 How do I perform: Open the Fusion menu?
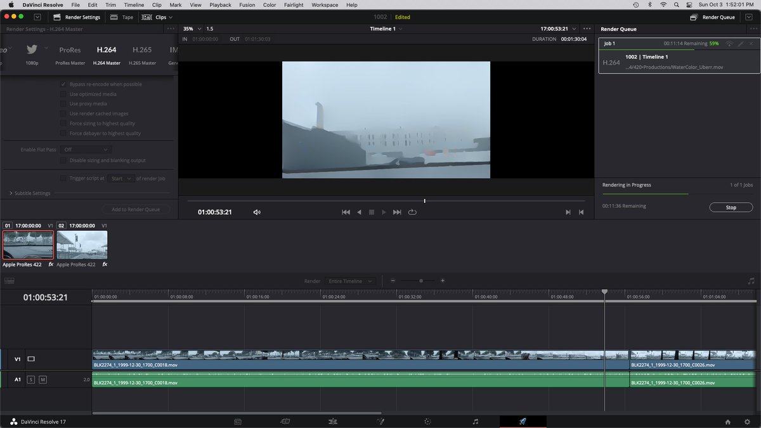pyautogui.click(x=247, y=4)
